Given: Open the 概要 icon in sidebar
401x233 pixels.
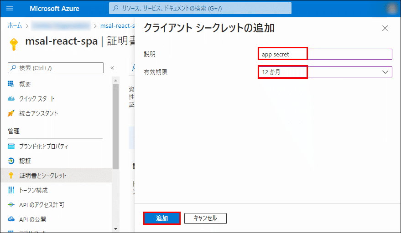Looking at the screenshot, I should [11, 84].
